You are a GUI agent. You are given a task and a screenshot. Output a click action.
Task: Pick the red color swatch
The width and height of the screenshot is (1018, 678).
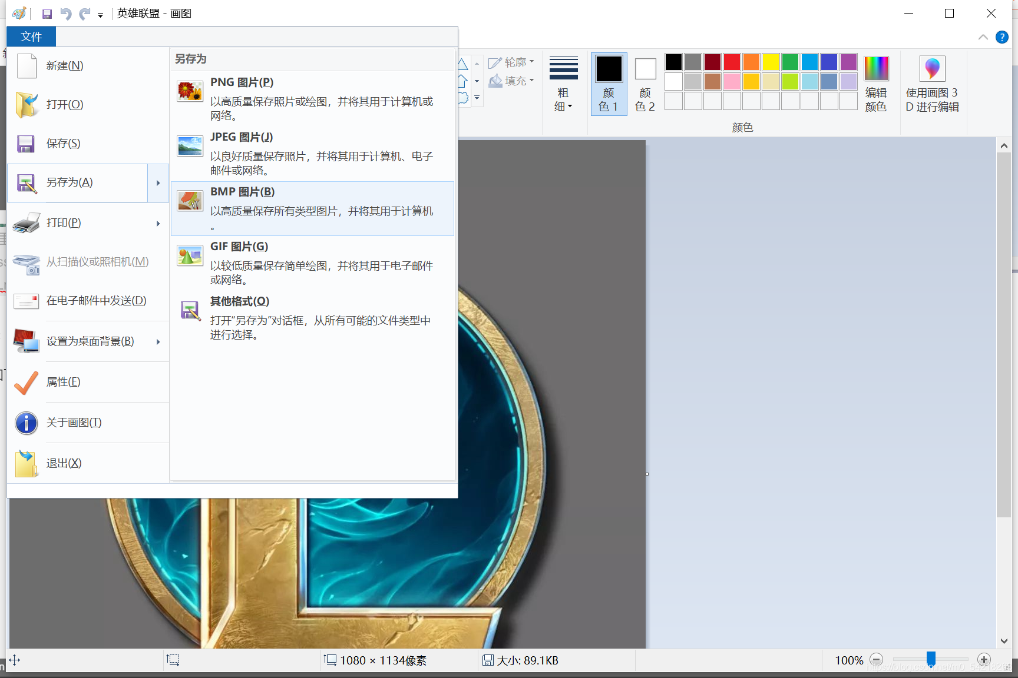[x=732, y=62]
